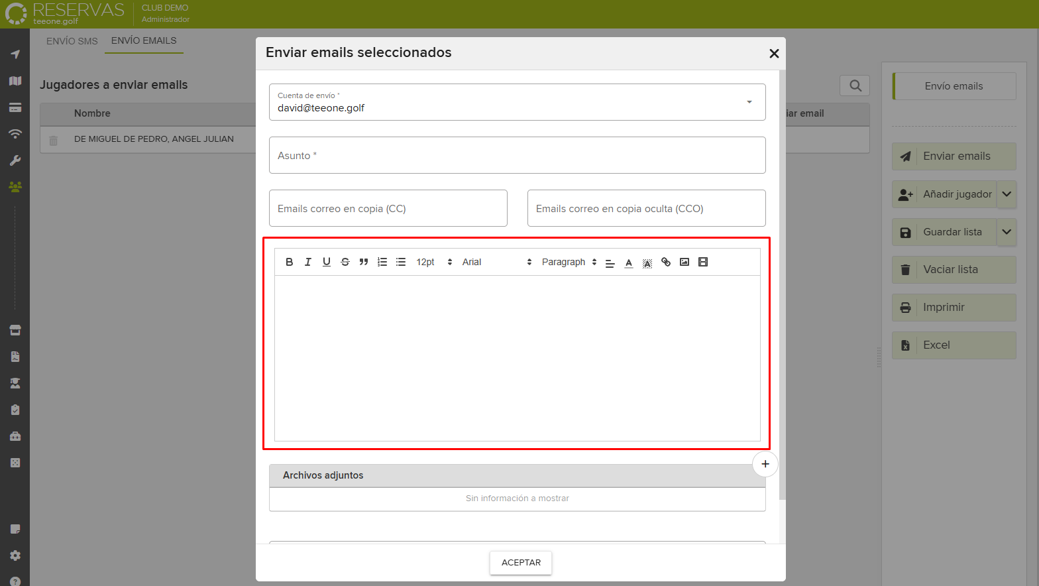Choose the text background color
Image resolution: width=1039 pixels, height=586 pixels.
[x=647, y=263]
